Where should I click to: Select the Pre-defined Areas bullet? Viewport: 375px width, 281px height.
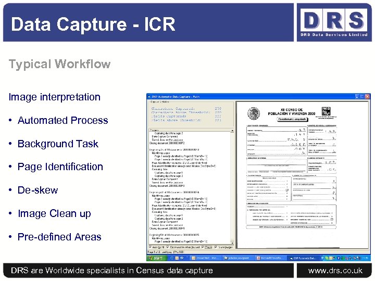coord(59,237)
